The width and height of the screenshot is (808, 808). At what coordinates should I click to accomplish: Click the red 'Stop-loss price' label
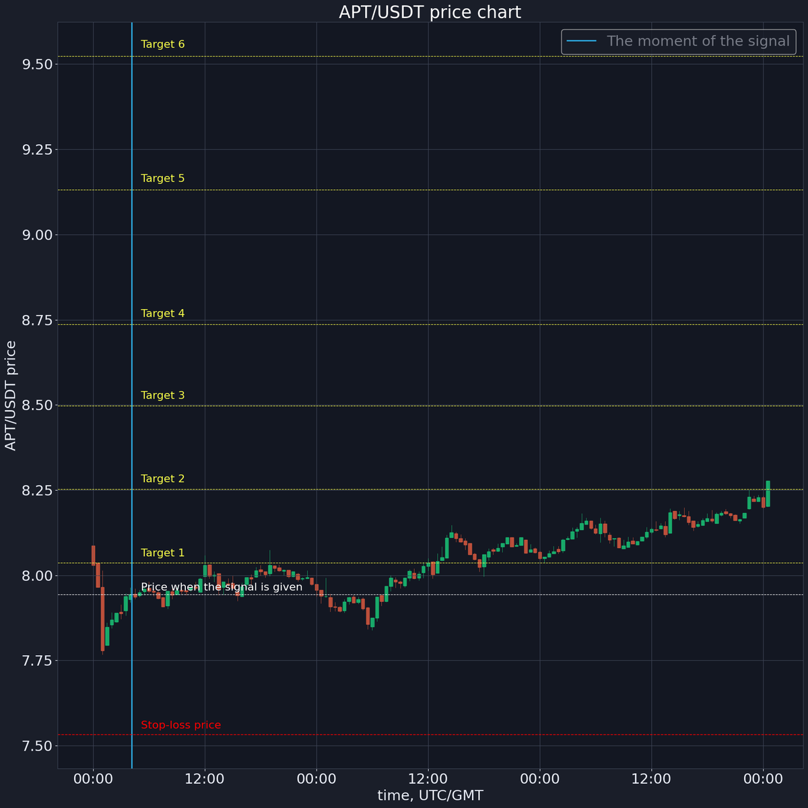coord(180,725)
